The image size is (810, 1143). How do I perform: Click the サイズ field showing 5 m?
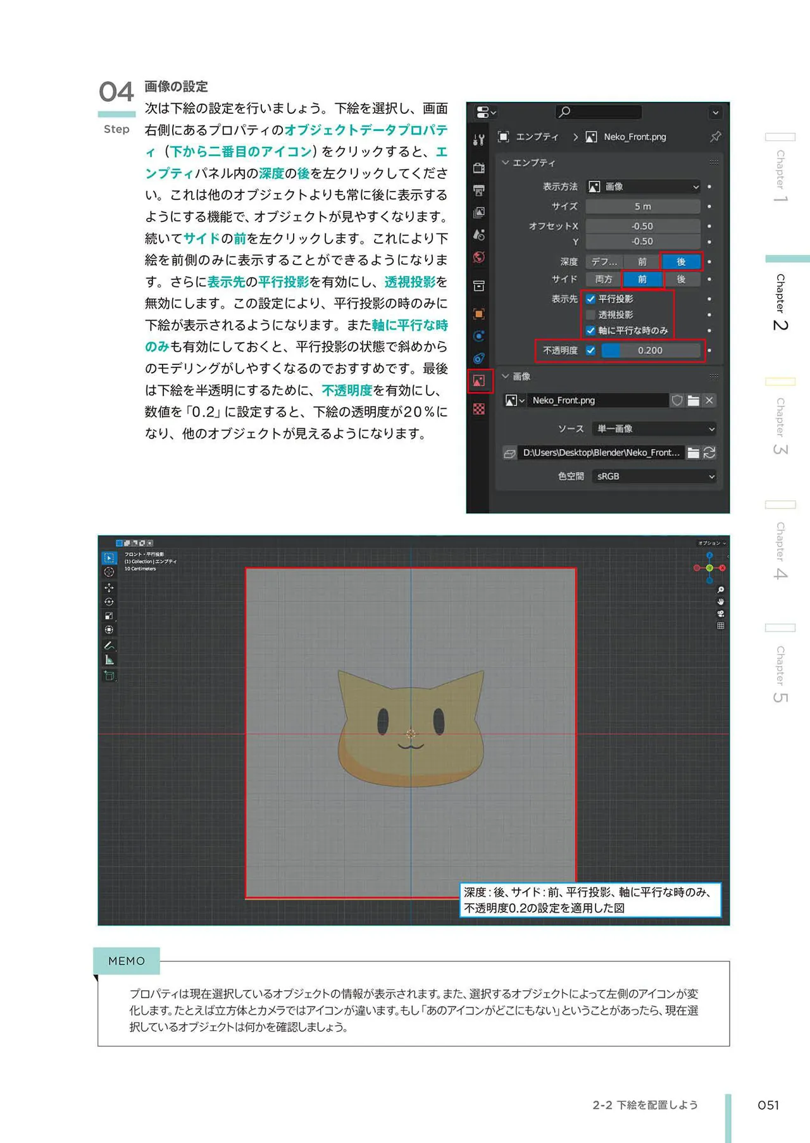click(x=643, y=207)
